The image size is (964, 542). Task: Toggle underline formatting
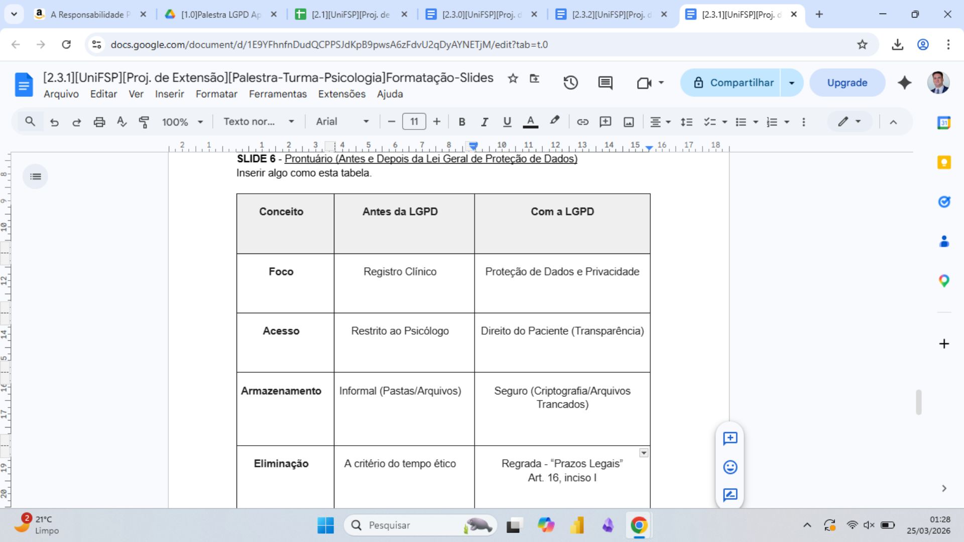click(507, 122)
